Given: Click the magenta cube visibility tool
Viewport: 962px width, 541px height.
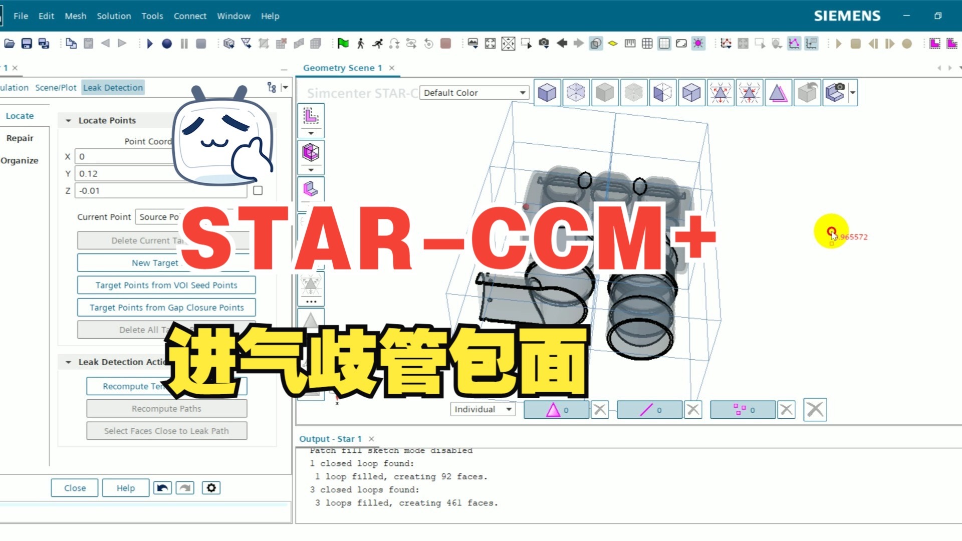Looking at the screenshot, I should point(311,152).
